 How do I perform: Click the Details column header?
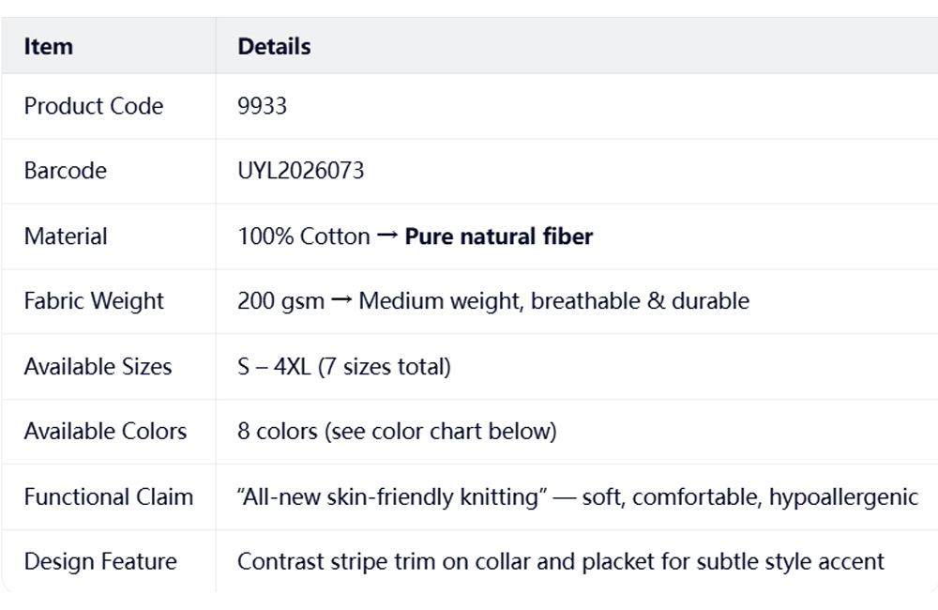(x=274, y=46)
